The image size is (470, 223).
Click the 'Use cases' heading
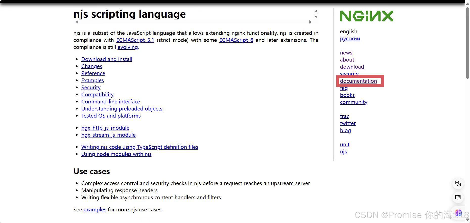92,172
